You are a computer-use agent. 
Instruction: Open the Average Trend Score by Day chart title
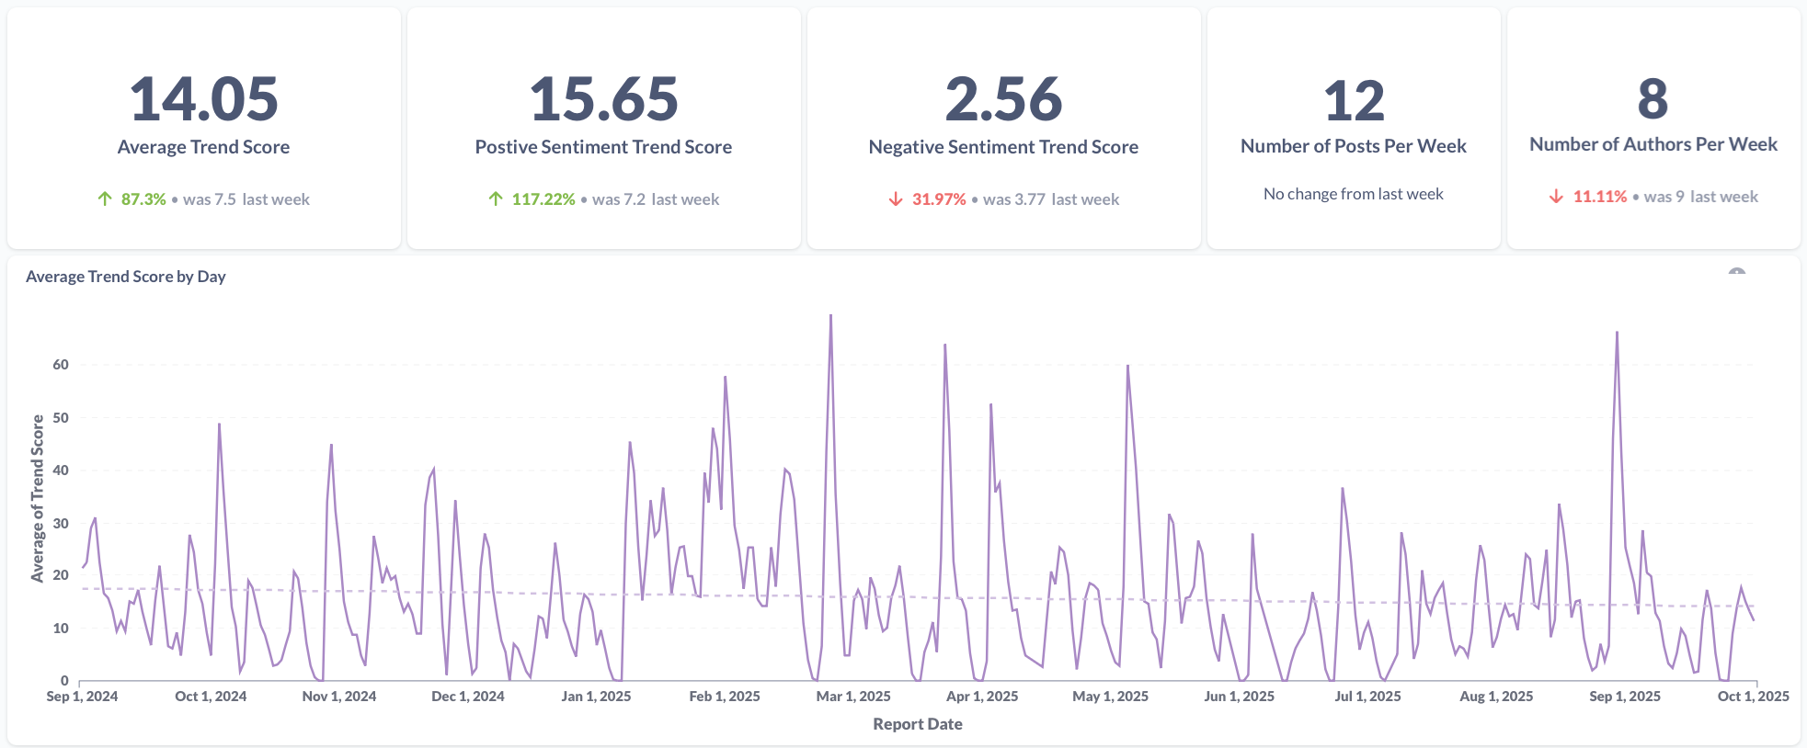(126, 277)
